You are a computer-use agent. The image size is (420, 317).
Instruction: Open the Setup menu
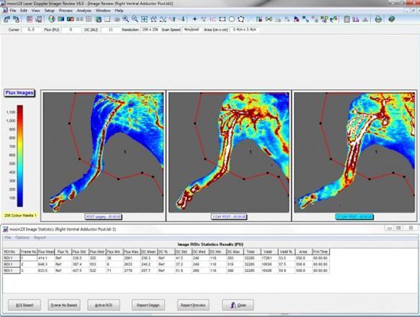[x=50, y=11]
